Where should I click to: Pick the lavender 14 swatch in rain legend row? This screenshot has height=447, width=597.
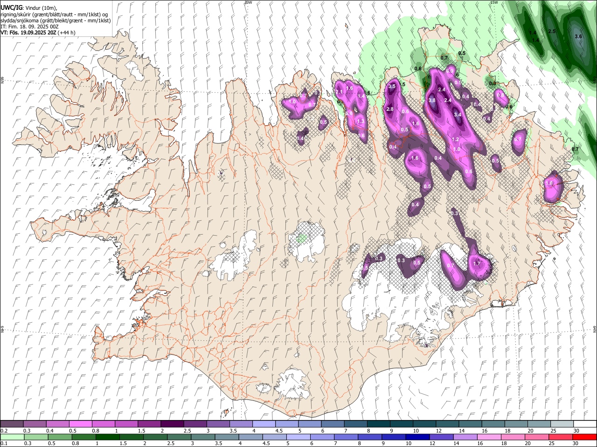[465, 437]
